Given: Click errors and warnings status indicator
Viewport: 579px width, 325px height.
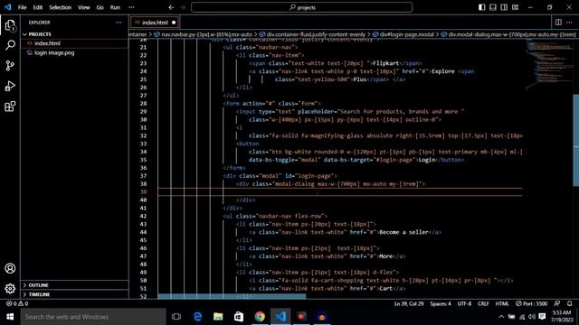Looking at the screenshot, I should coord(17,303).
